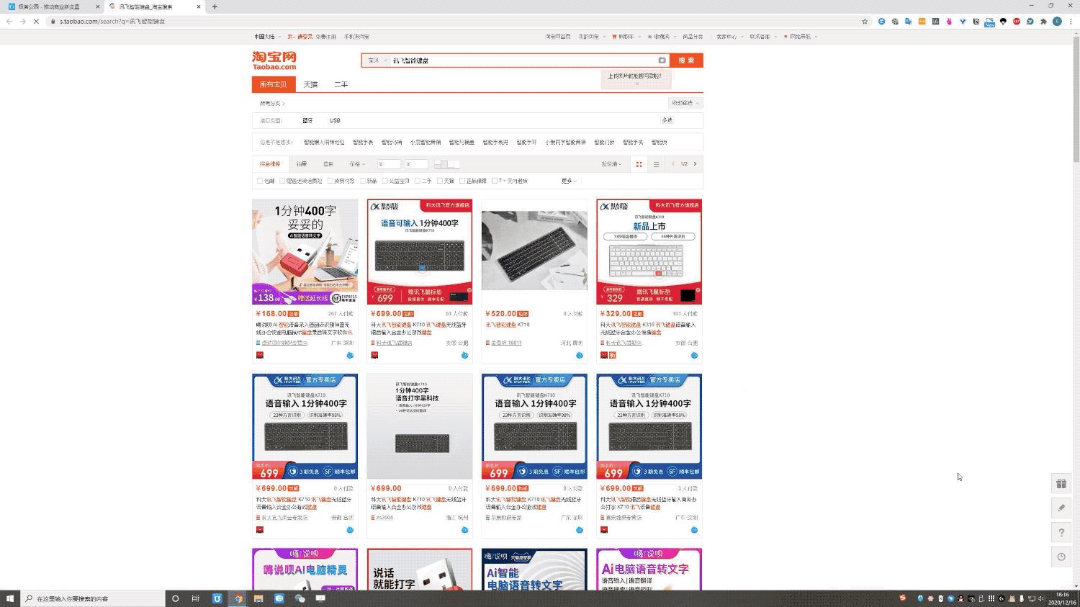Expand the 收藏夹 favorites menu
The height and width of the screenshot is (607, 1080).
[661, 37]
